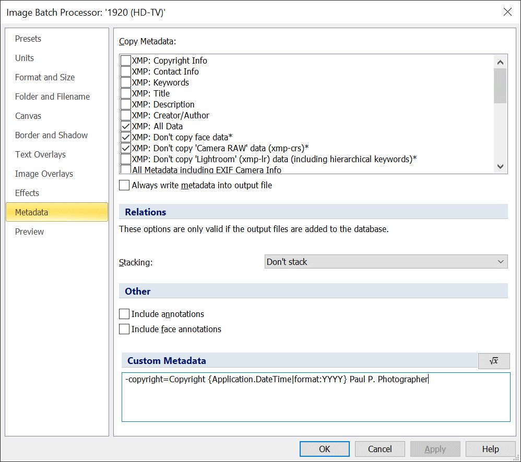Toggle XMP: Don't copy face data
Image resolution: width=521 pixels, height=462 pixels.
[126, 137]
